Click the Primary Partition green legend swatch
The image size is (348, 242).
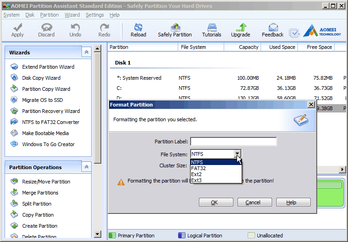click(112, 236)
